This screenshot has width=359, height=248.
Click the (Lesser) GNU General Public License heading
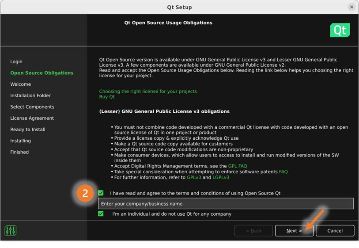(x=164, y=111)
